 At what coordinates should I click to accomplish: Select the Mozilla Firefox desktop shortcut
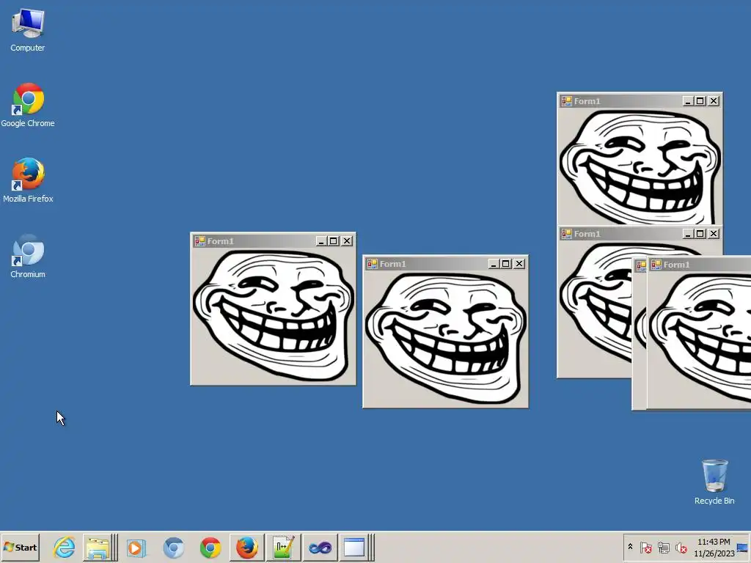(x=28, y=180)
